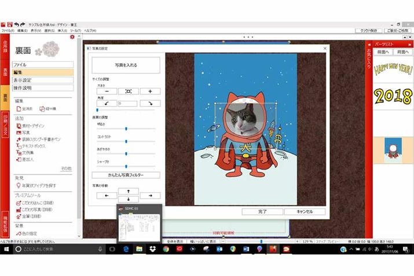This screenshot has width=414, height=276.
Task: Rotate photo clockwise
Action: pos(150,104)
